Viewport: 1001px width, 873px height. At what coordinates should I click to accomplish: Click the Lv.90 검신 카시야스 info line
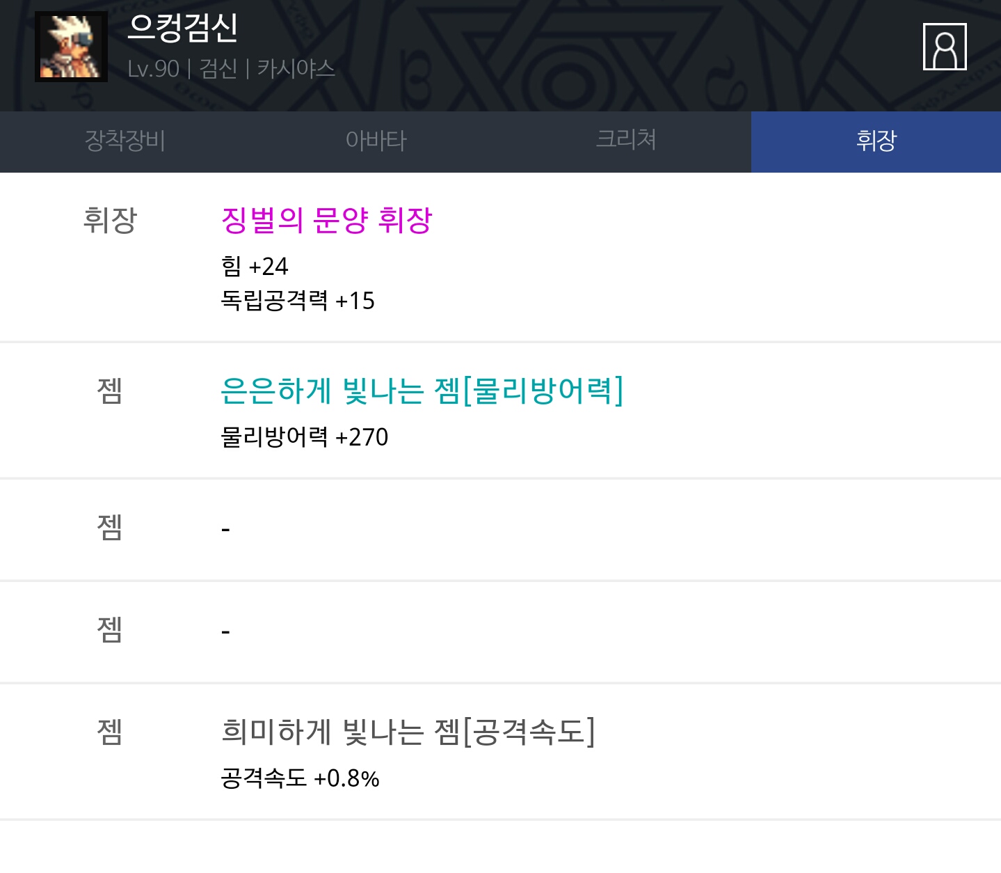[231, 69]
